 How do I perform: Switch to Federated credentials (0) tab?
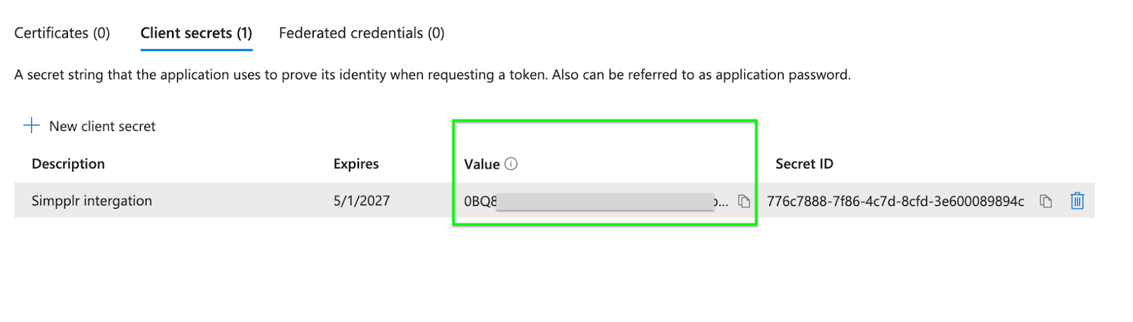pyautogui.click(x=362, y=33)
